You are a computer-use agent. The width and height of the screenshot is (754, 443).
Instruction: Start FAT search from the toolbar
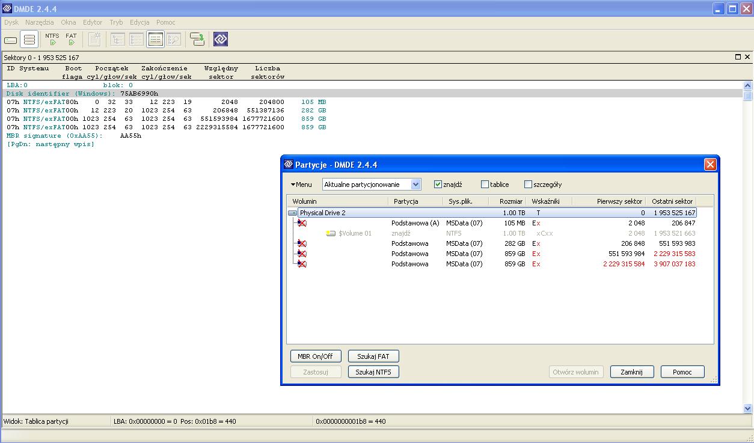(x=72, y=40)
